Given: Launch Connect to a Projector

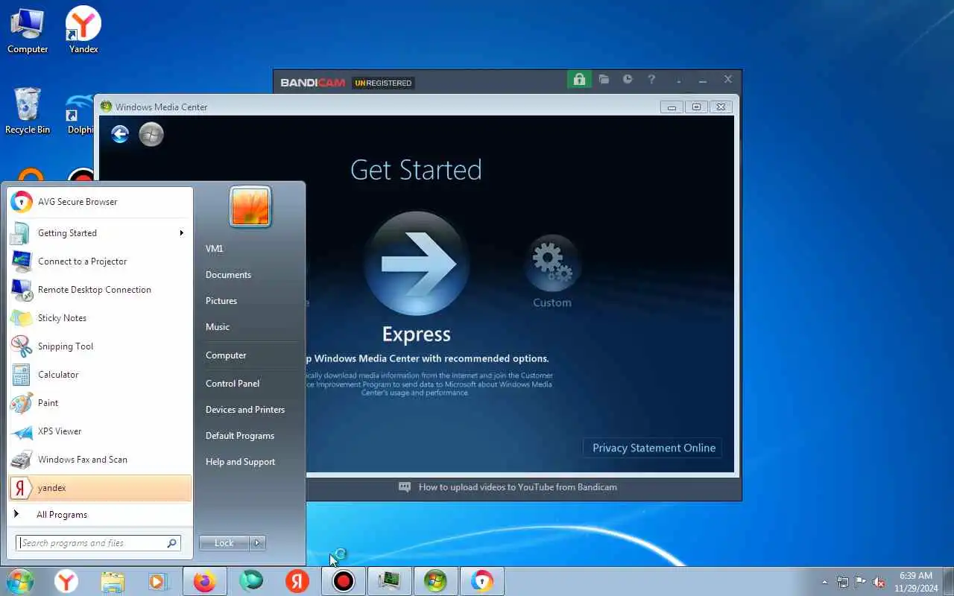Looking at the screenshot, I should (100, 261).
